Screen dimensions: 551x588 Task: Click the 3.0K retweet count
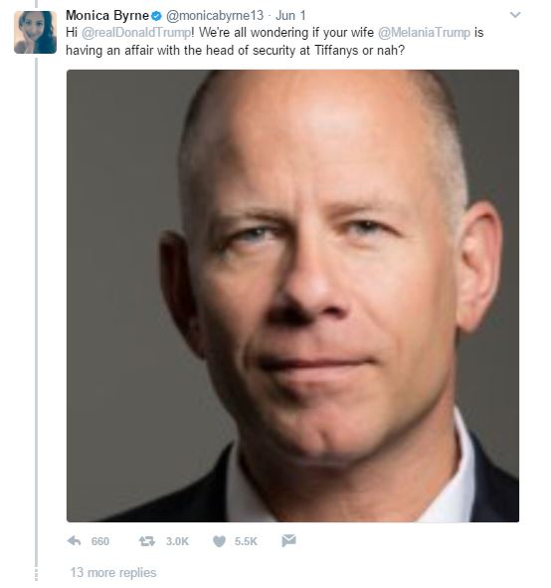coord(177,541)
